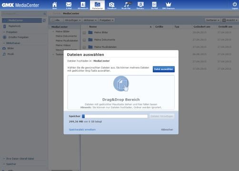This screenshot has width=239, height=171.
Task: Click the 'Dateien auswählen' dialog title
Action: pyautogui.click(x=85, y=55)
